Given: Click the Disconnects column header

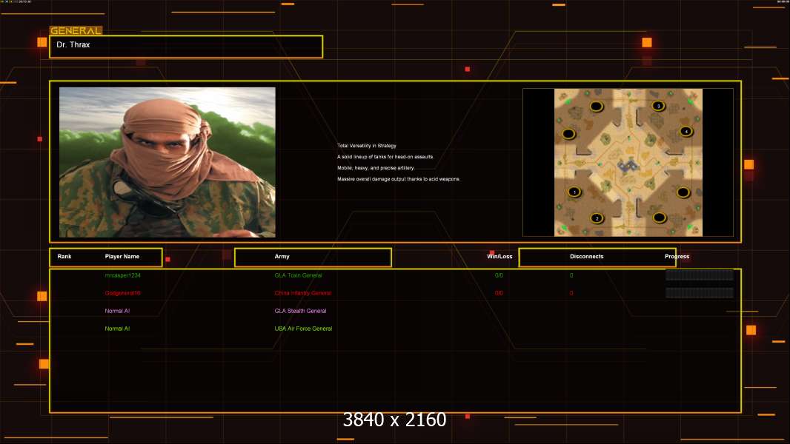Looking at the screenshot, I should tap(586, 257).
